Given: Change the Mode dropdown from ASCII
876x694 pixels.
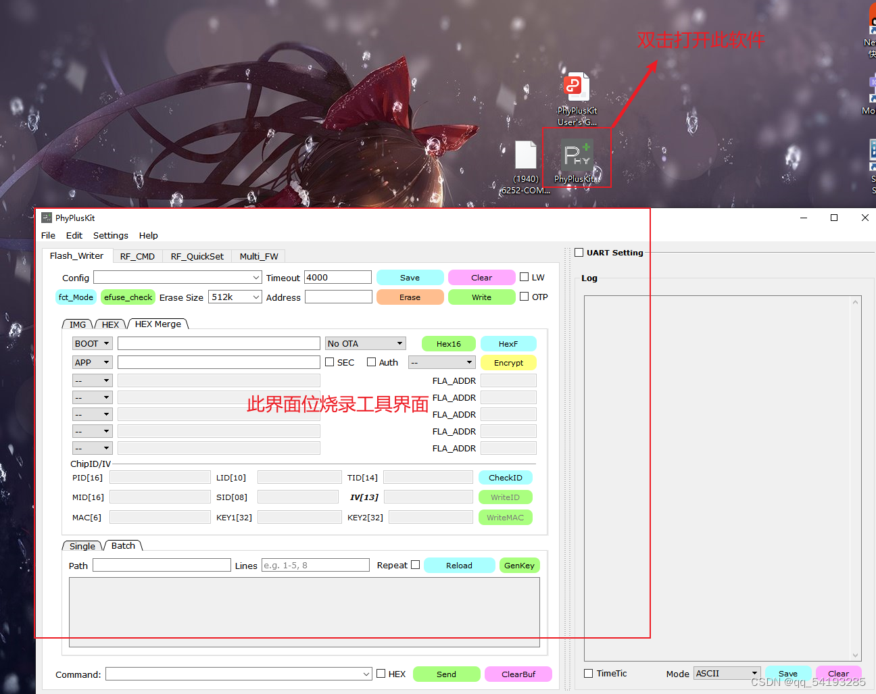Looking at the screenshot, I should point(727,672).
